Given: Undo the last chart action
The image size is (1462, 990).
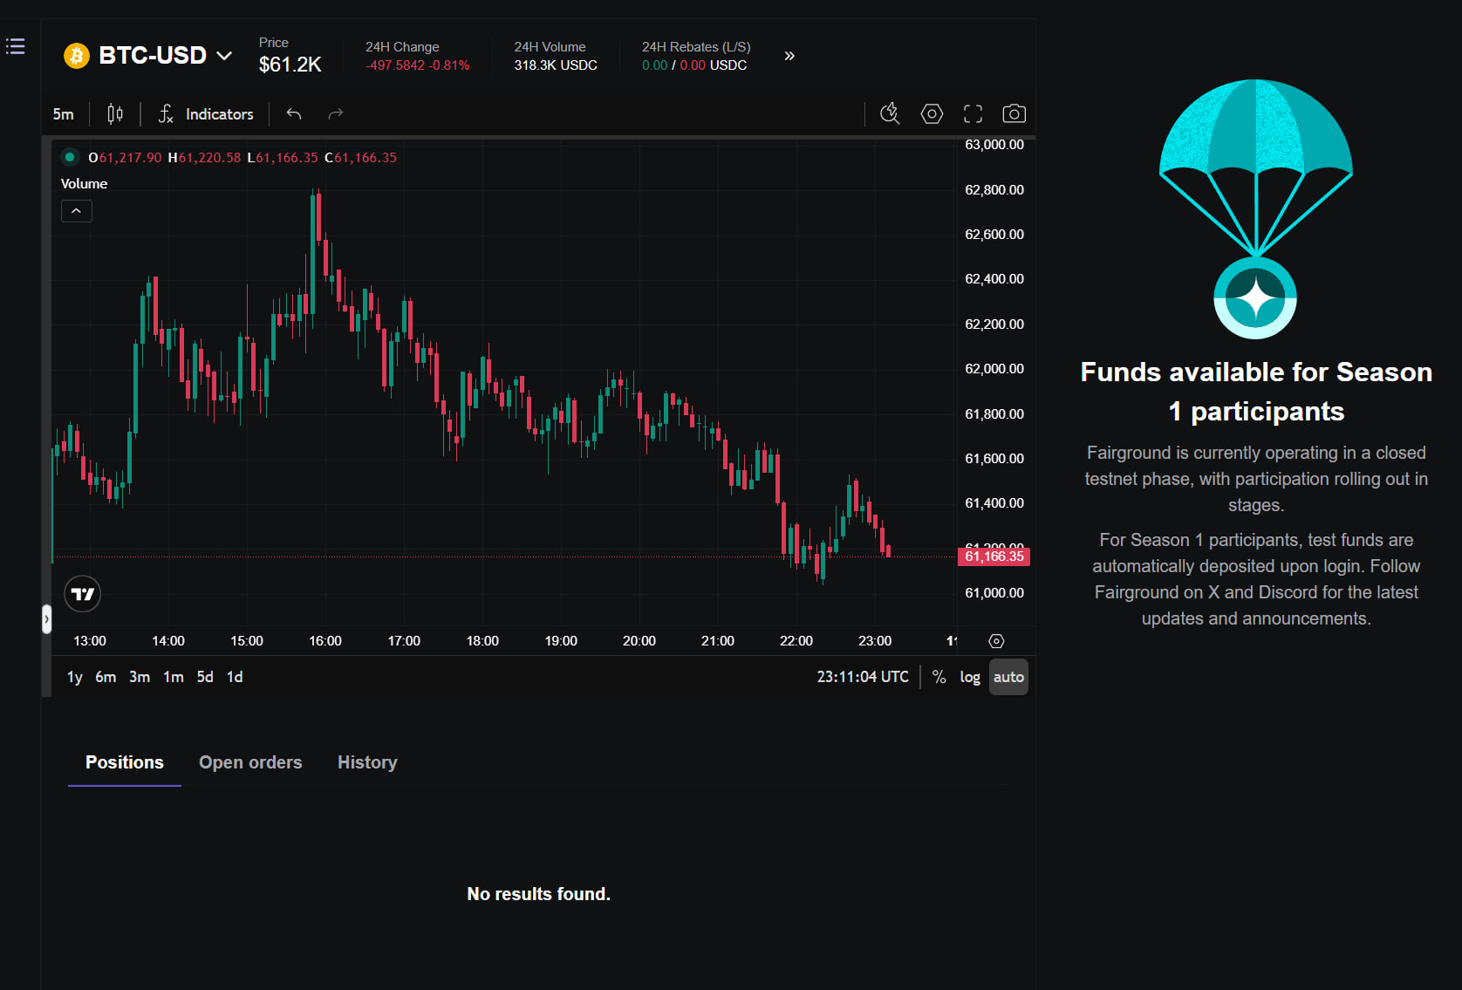Looking at the screenshot, I should 294,114.
